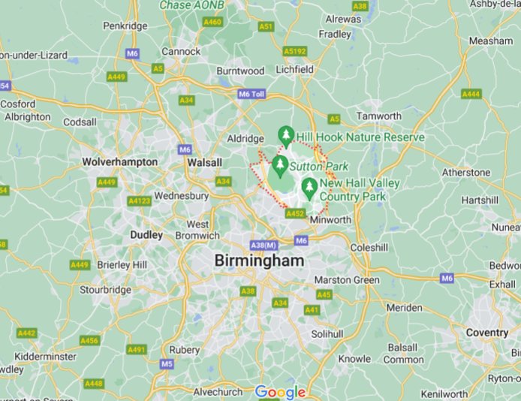
Task: Click the Sutton Park tree pin
Action: 280,167
